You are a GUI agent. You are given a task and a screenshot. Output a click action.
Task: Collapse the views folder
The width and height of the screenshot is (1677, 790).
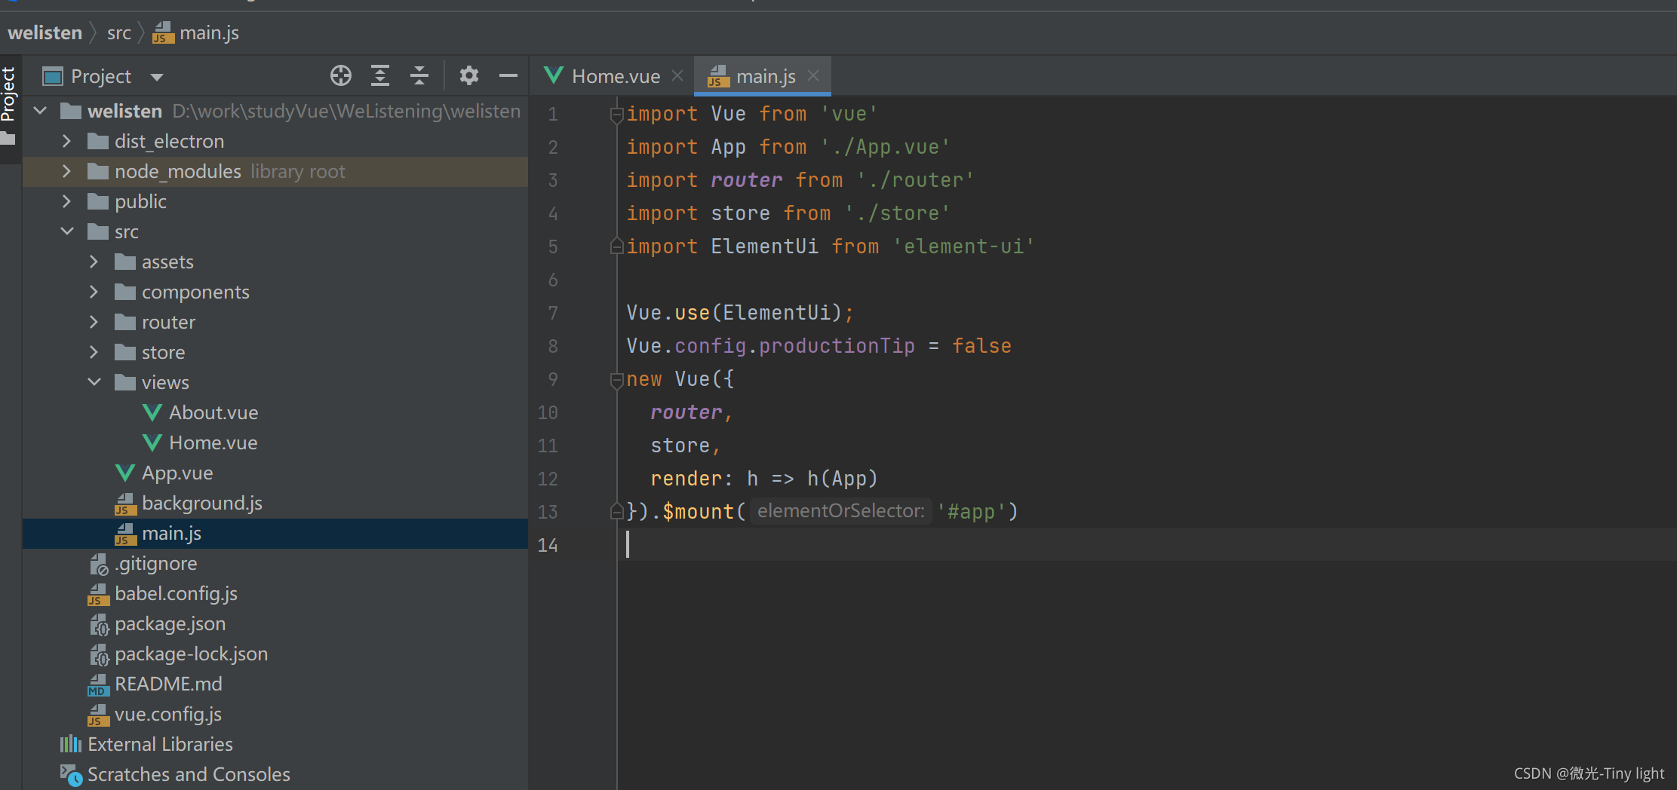pyautogui.click(x=94, y=382)
